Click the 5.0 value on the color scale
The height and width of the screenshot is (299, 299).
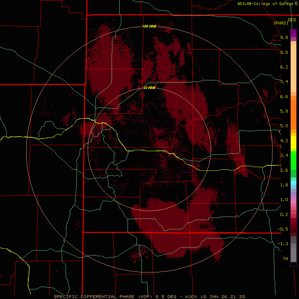[x=284, y=126]
